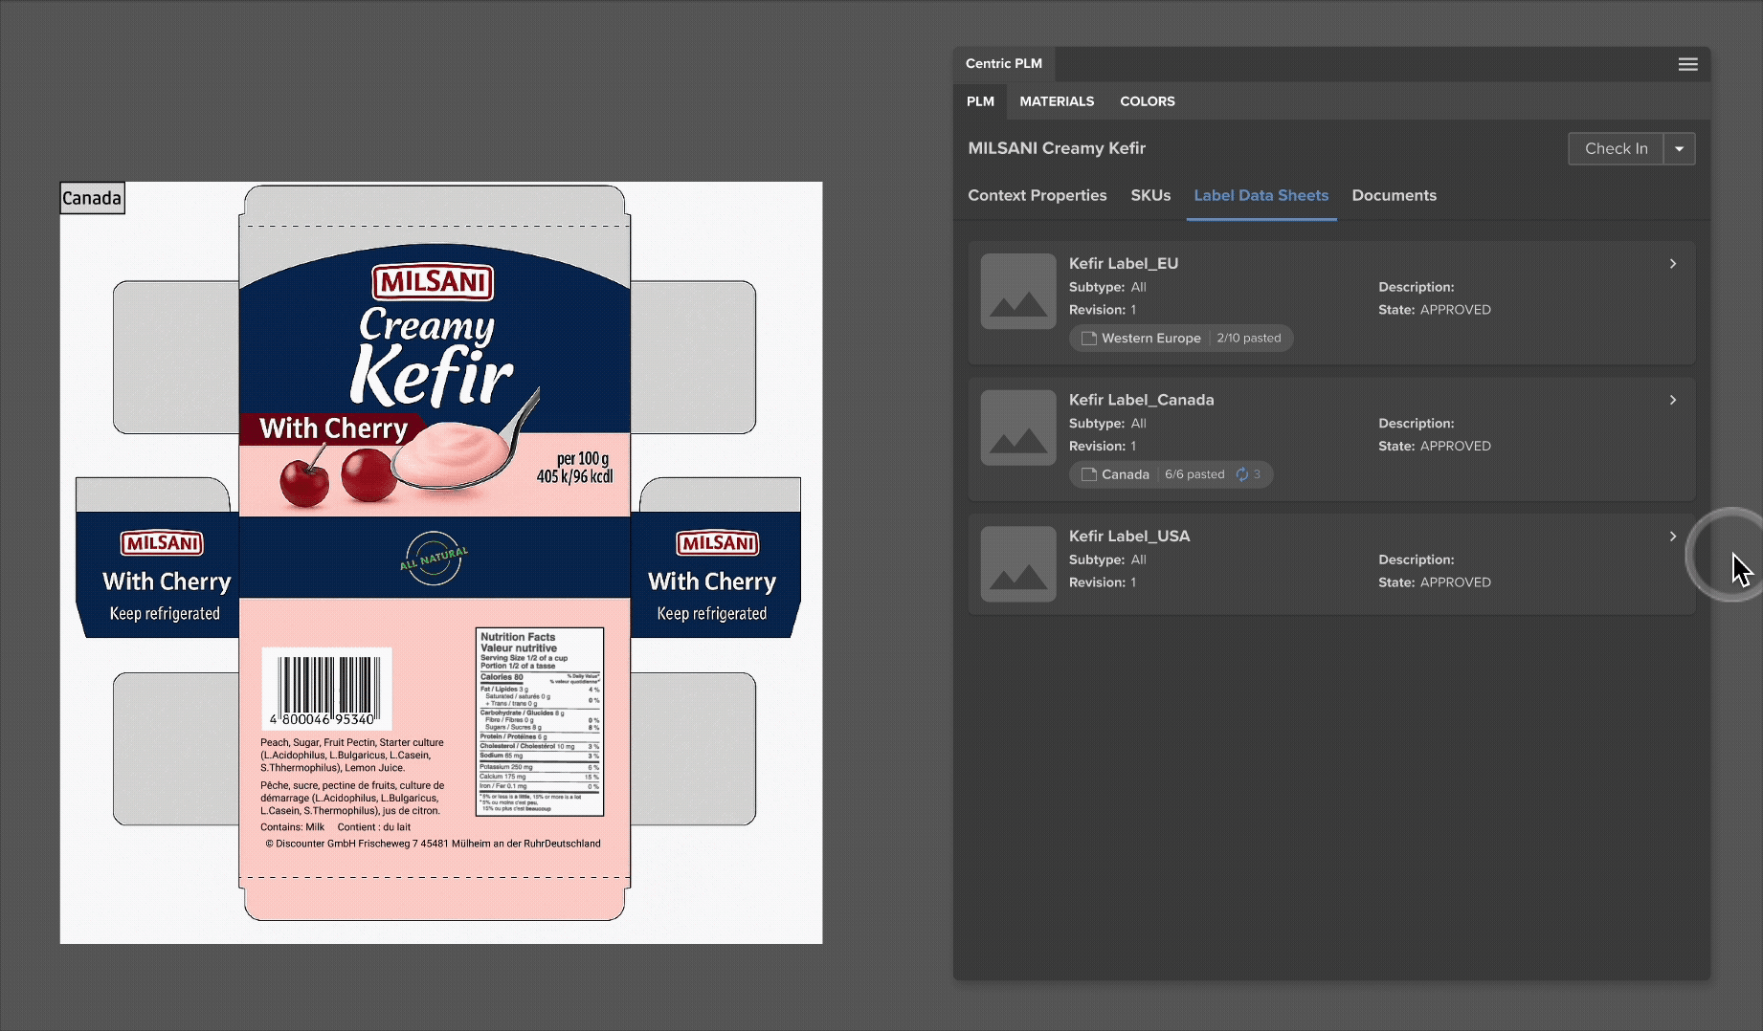Image resolution: width=1763 pixels, height=1031 pixels.
Task: Click the APPROVED state of Kefir Label_Canada
Action: (x=1455, y=446)
